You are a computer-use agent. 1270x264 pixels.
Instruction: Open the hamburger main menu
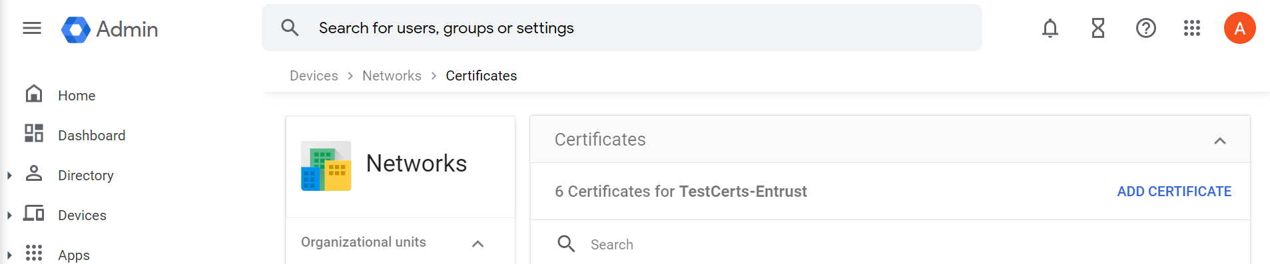[x=32, y=28]
